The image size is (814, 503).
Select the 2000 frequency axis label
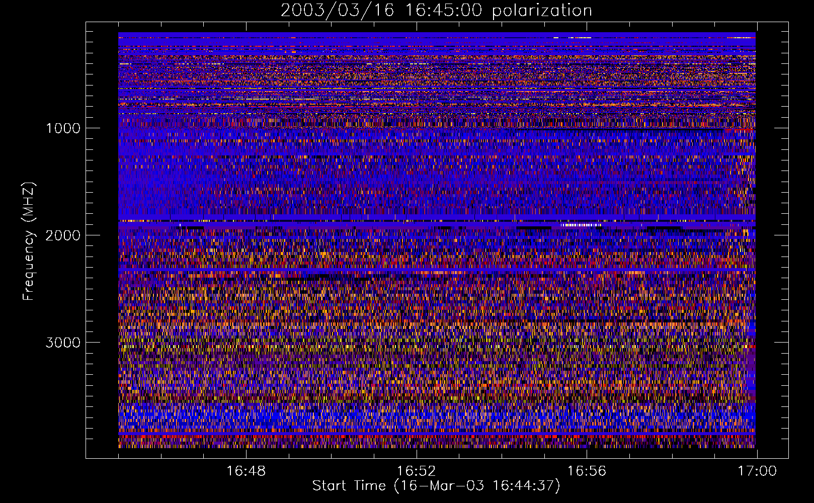pyautogui.click(x=63, y=235)
